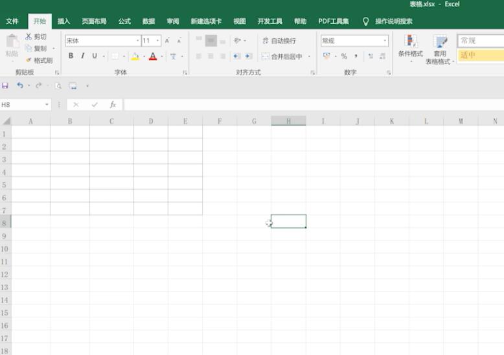Select the column H header
504x355 pixels.
(x=288, y=121)
